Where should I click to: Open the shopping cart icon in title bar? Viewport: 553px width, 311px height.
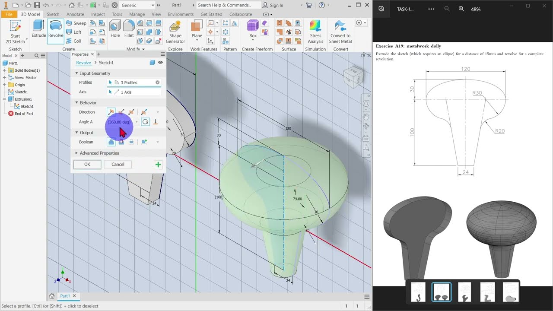coord(308,5)
